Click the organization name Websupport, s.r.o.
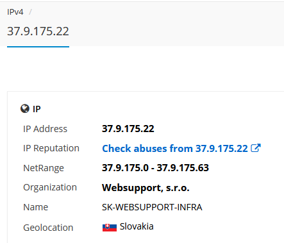The width and height of the screenshot is (284, 243). click(x=146, y=188)
